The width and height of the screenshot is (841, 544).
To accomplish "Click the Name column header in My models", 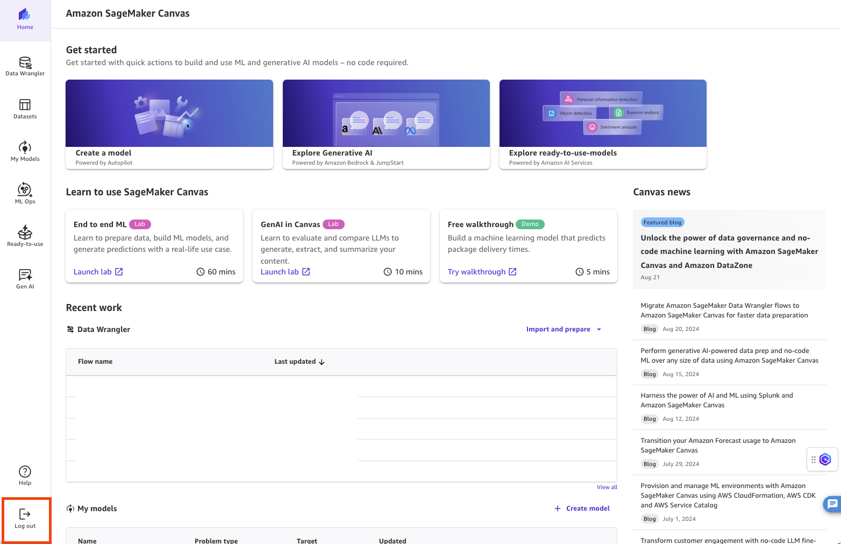I will [87, 541].
